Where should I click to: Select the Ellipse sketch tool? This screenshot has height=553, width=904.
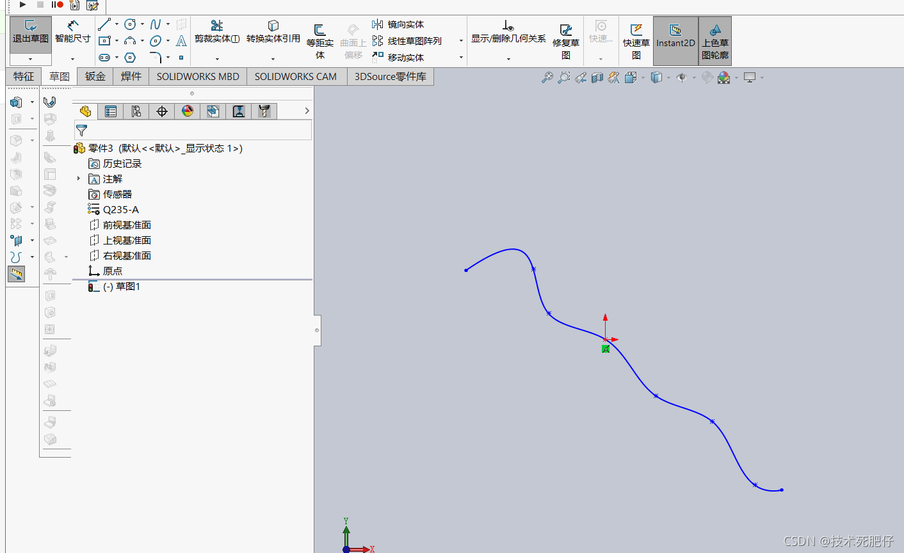click(156, 41)
